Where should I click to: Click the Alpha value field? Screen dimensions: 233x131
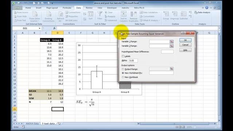click(133, 61)
